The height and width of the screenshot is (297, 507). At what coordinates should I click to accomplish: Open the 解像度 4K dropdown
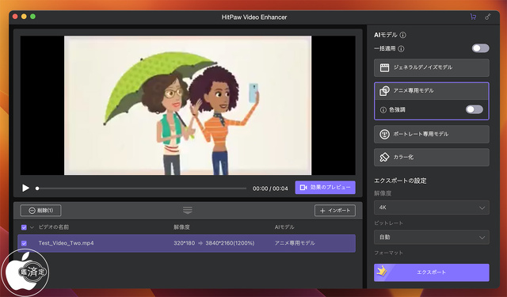[x=431, y=208]
